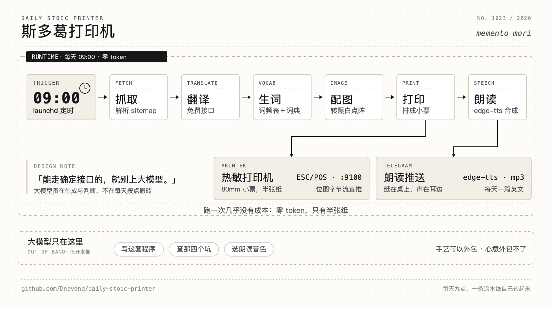The height and width of the screenshot is (310, 552).
Task: Click the 查那四个坑 pill
Action: 194,249
